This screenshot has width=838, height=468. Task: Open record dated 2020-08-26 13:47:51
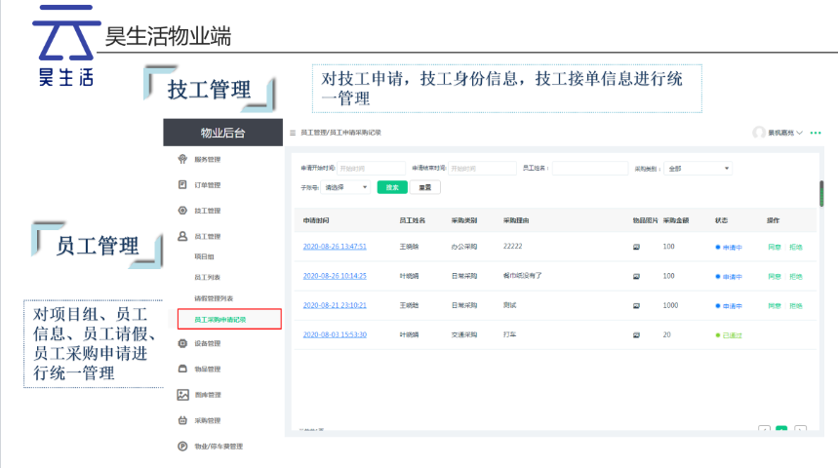(x=335, y=247)
